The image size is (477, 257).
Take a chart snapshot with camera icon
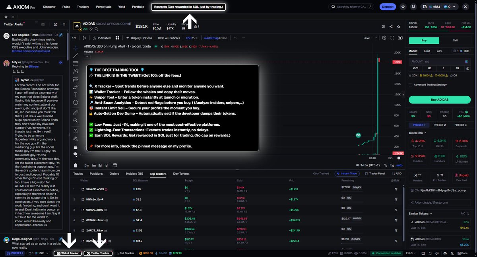tap(400, 38)
